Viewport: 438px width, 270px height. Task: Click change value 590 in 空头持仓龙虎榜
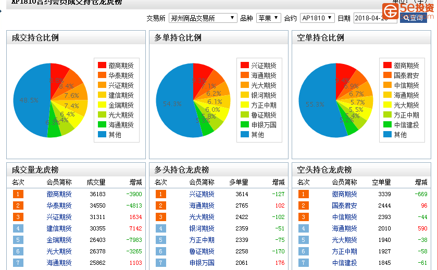[x=423, y=228]
